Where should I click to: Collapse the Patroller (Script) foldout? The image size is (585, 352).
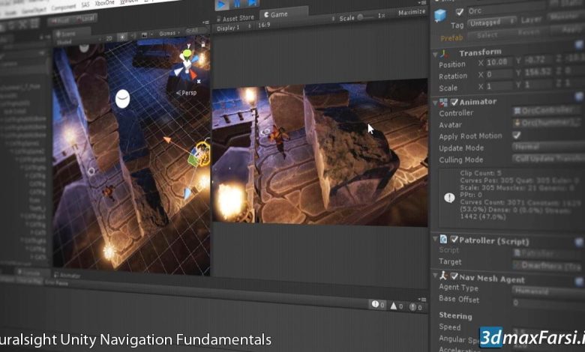[x=436, y=239]
